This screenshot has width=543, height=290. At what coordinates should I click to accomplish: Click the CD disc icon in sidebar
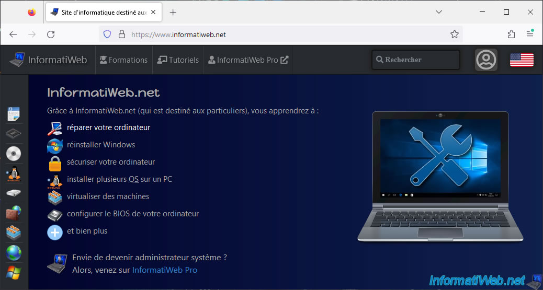[14, 154]
